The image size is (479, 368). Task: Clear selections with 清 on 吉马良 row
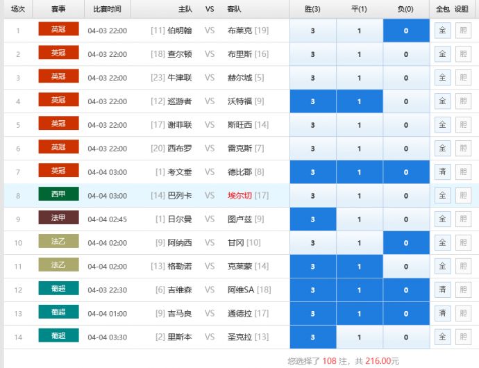(x=442, y=314)
